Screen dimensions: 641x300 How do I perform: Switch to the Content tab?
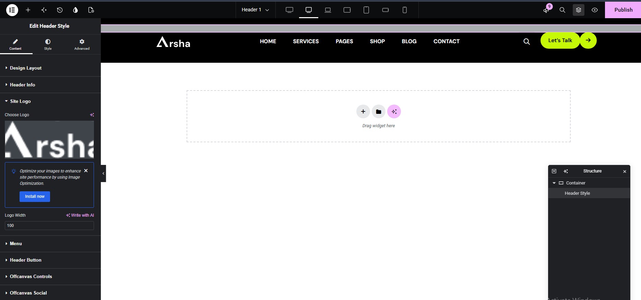(x=15, y=45)
